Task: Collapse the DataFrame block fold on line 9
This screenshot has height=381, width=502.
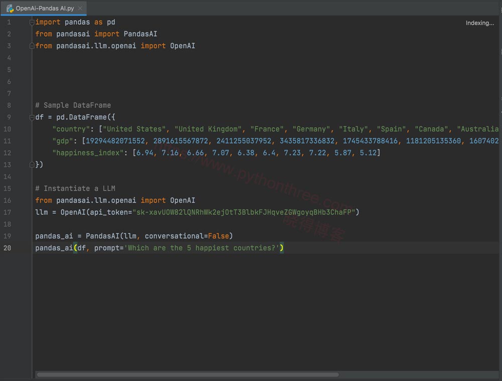Action: (32, 117)
